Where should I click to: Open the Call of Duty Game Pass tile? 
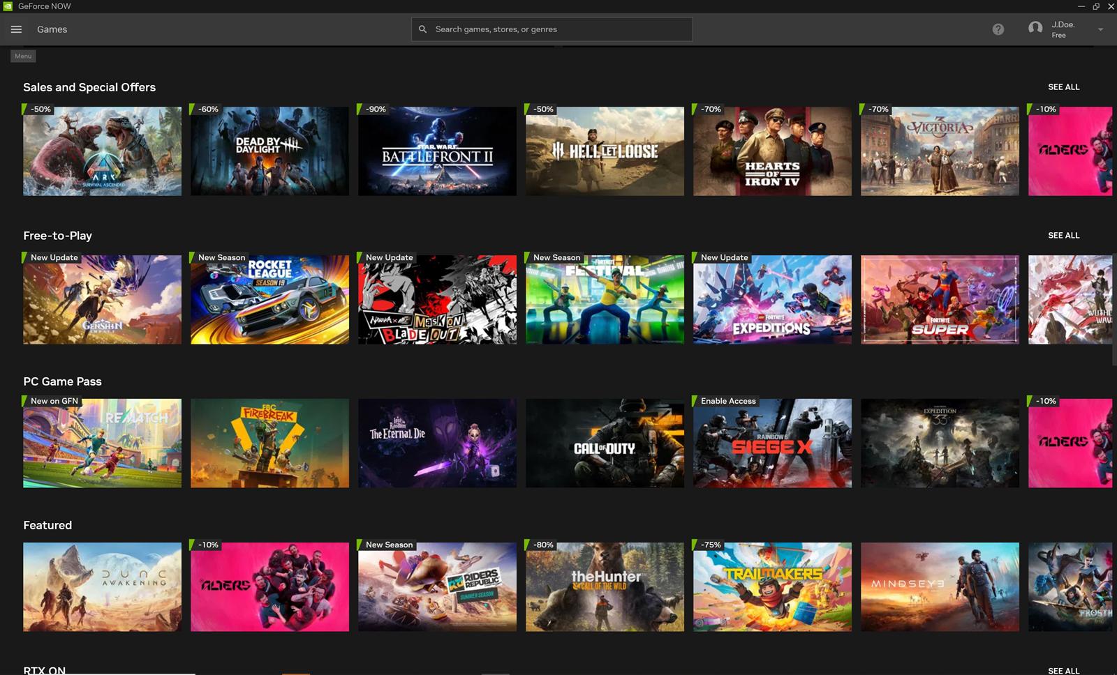(x=605, y=443)
